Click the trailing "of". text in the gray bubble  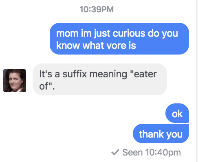pyautogui.click(x=47, y=86)
